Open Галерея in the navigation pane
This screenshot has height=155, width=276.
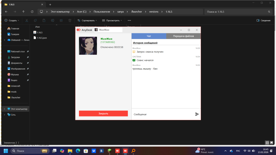(x=13, y=34)
